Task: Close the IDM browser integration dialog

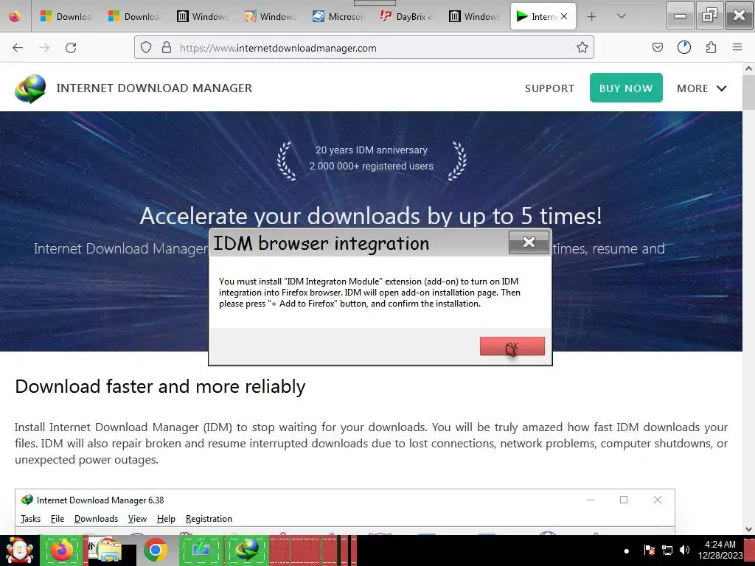Action: pos(529,242)
